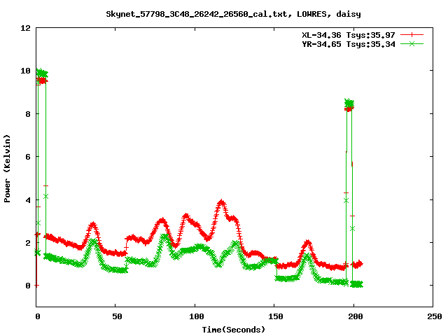Click the green calibration spike top near 197 seconds
Screen dimensions: 448x336
[x=349, y=103]
